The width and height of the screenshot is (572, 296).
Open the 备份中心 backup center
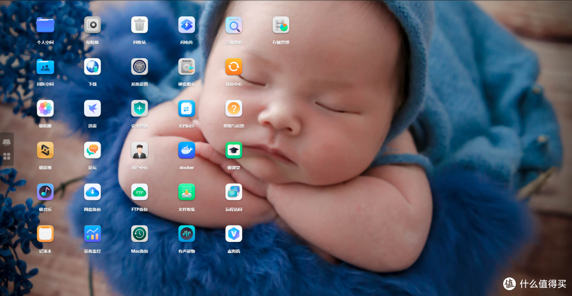[x=234, y=67]
